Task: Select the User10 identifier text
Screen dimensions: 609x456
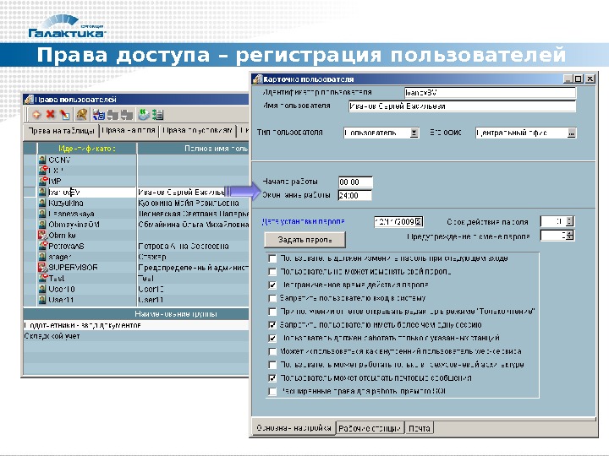Action: (x=62, y=290)
